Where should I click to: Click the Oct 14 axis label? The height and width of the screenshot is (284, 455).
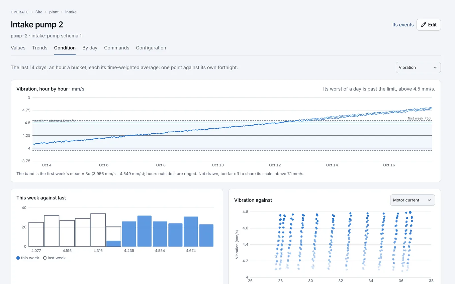332,165
